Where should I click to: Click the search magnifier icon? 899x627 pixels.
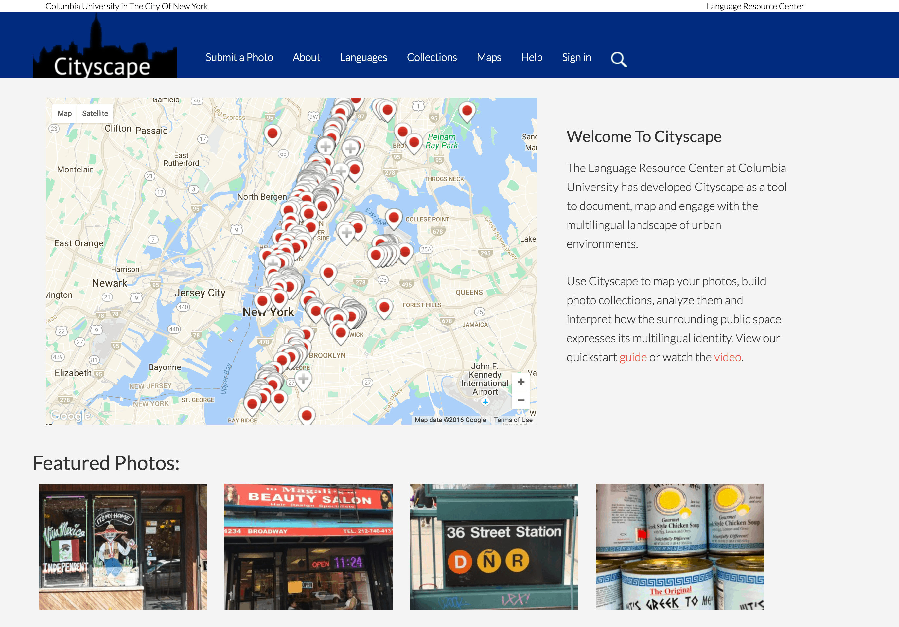pos(619,60)
